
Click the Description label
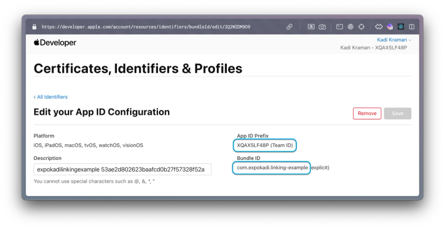pyautogui.click(x=47, y=158)
